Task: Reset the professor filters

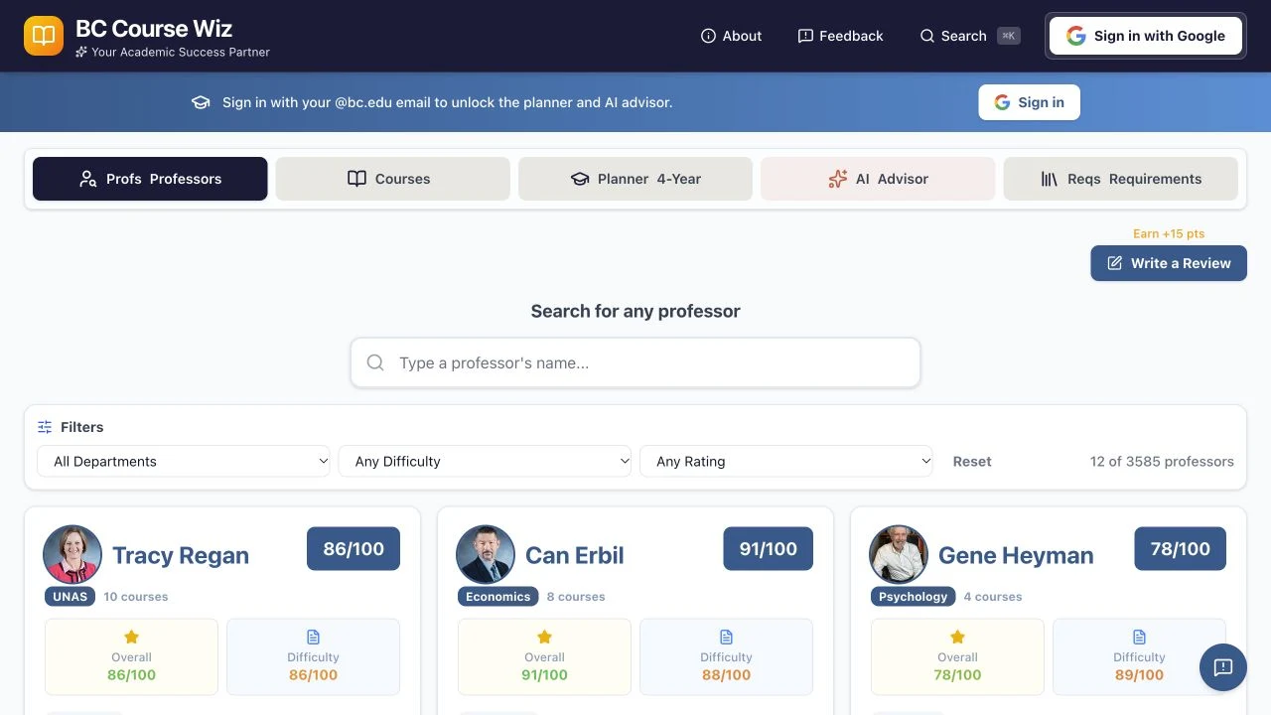Action: tap(972, 461)
